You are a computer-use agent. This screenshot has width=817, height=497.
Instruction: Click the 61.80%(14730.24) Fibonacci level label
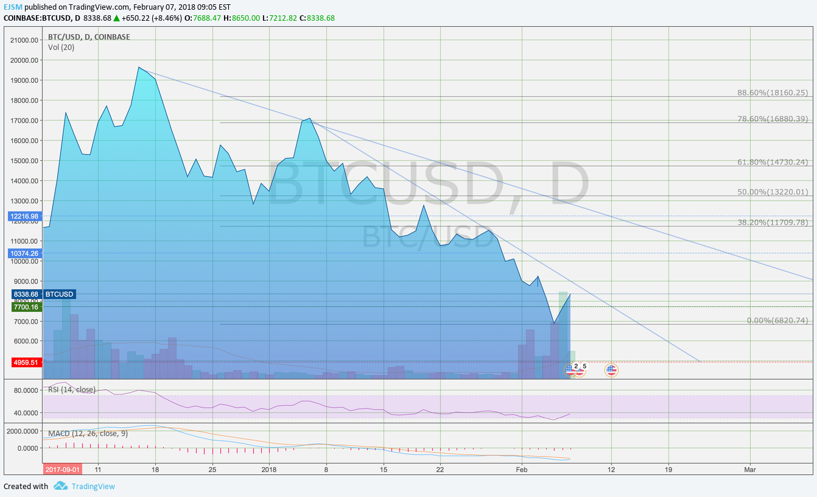pos(773,162)
